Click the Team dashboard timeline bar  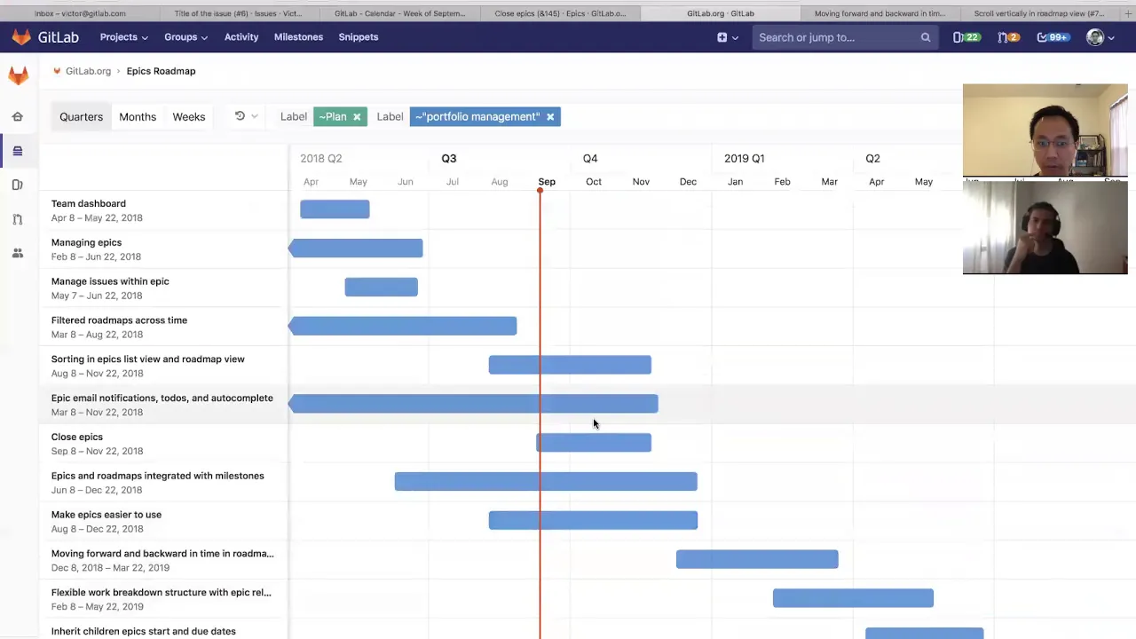click(335, 209)
